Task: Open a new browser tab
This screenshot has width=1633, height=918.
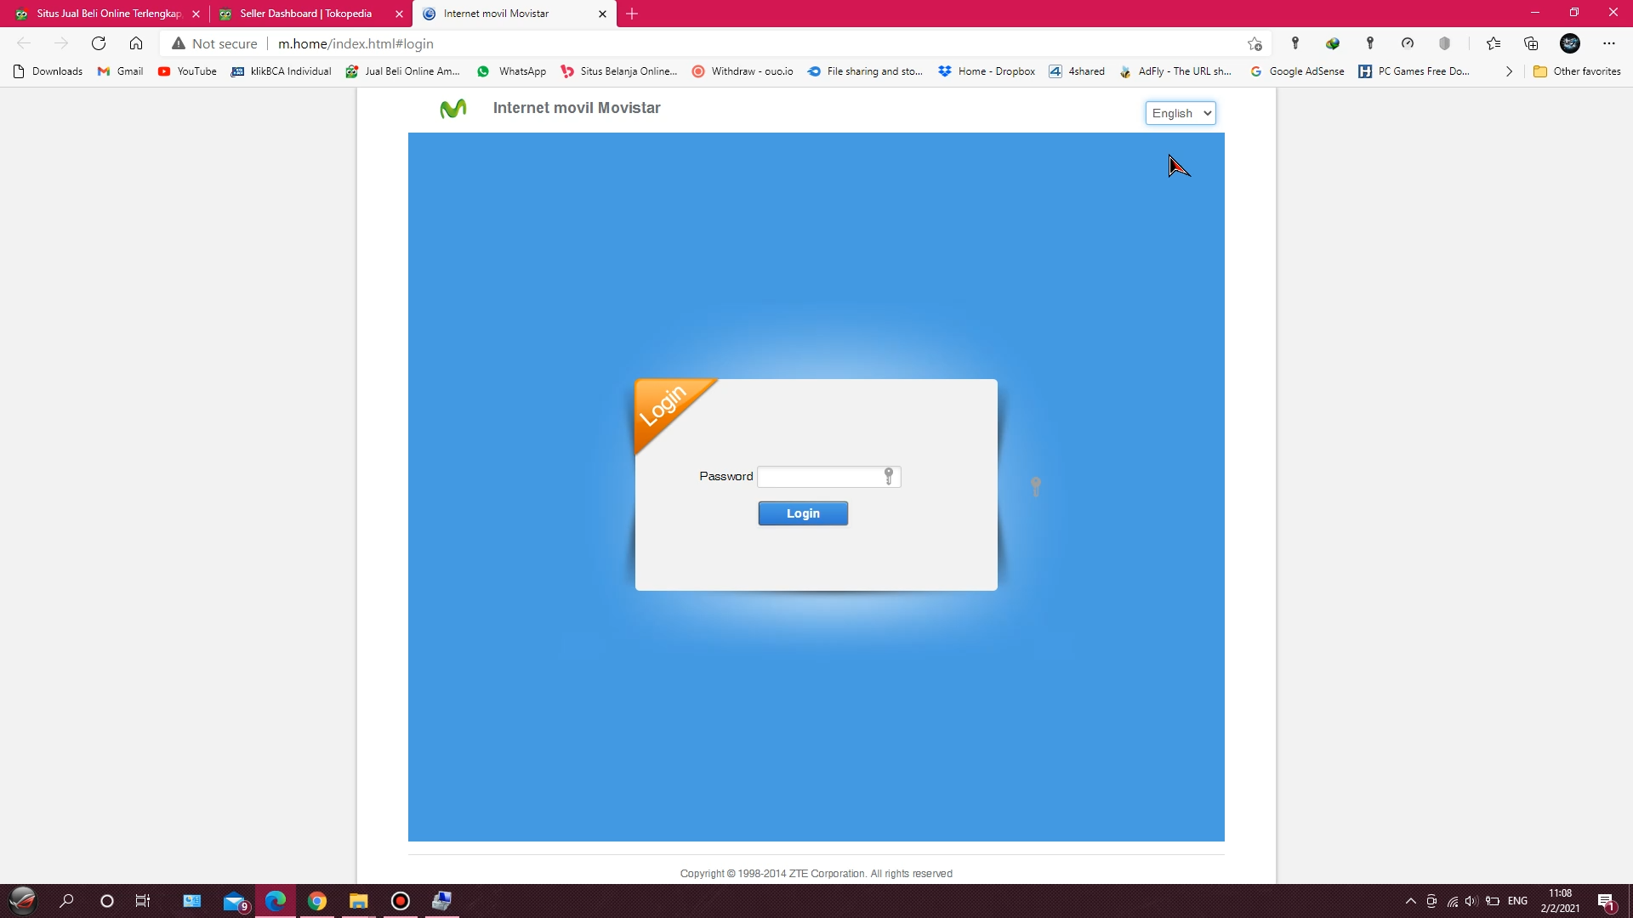Action: tap(632, 14)
